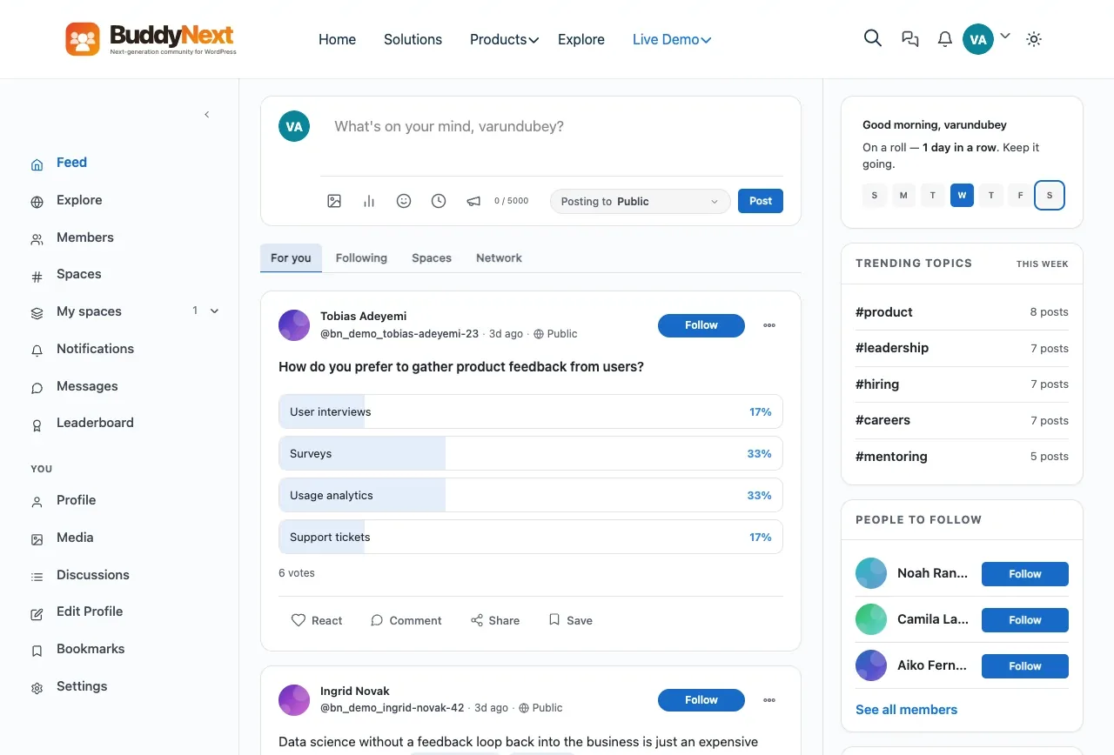1114x755 pixels.
Task: Vote for Usage analytics option
Action: click(531, 495)
